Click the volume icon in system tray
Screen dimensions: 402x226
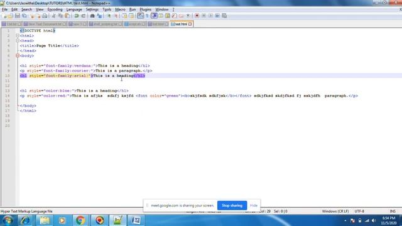click(374, 220)
